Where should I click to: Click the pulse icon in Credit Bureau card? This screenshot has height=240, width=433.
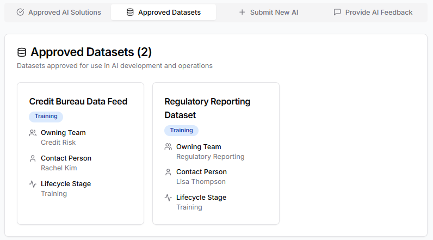(33, 184)
